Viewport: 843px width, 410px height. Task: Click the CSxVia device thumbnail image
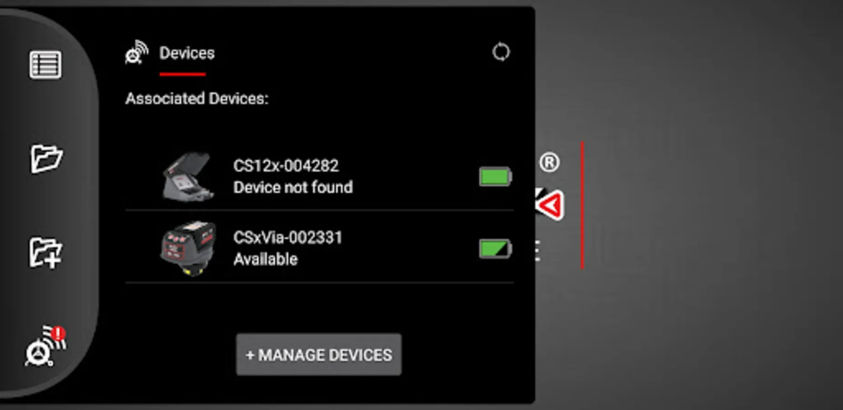[188, 249]
